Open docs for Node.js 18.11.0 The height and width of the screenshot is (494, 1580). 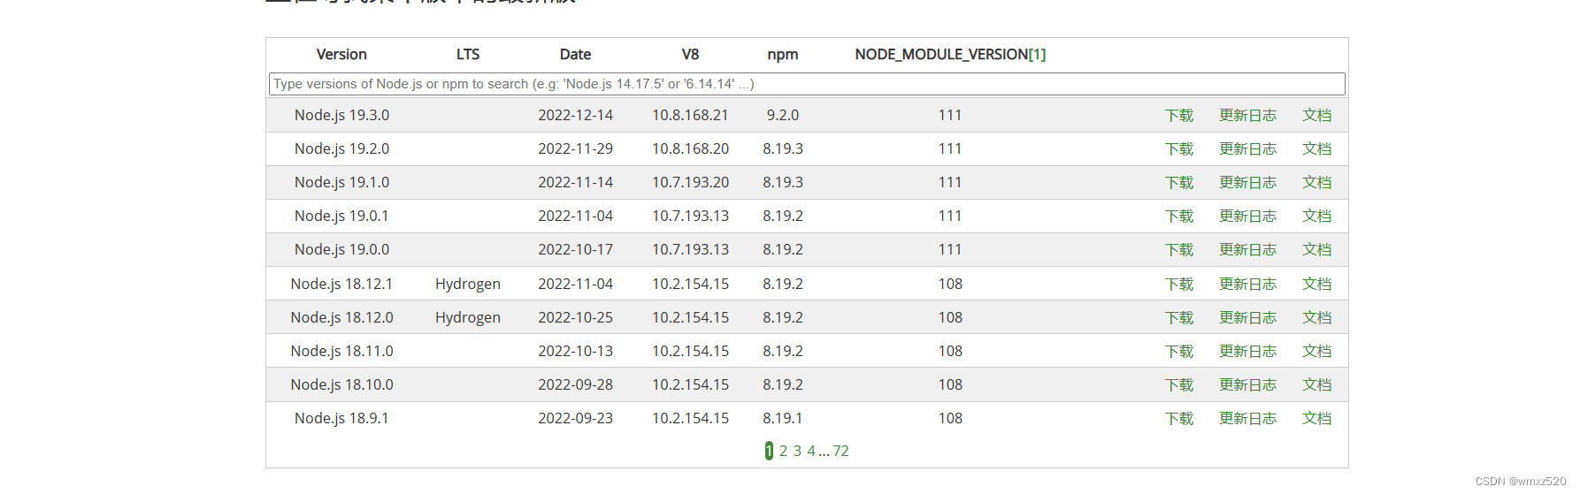pyautogui.click(x=1316, y=352)
